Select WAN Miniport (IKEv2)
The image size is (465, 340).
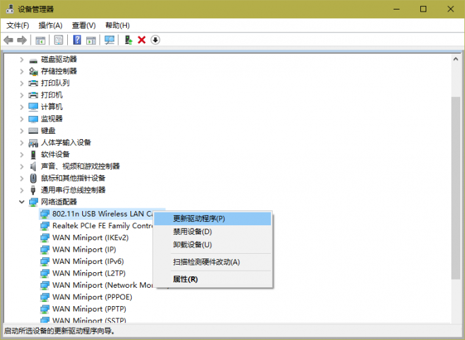tap(90, 238)
